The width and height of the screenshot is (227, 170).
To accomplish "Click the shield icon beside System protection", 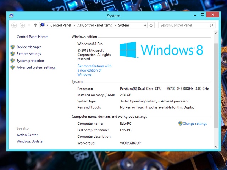I will pyautogui.click(x=12, y=61).
